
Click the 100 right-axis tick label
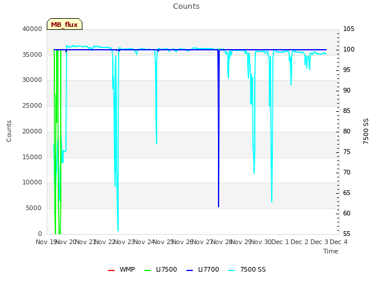(x=349, y=49)
